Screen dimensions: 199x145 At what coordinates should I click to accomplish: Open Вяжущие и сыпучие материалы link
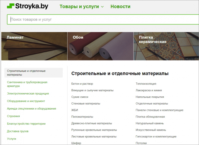point(92,90)
